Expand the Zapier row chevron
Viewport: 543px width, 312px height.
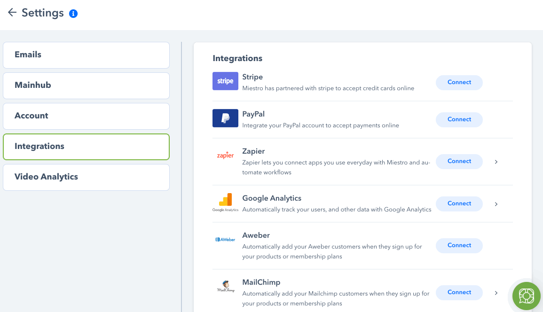pos(496,162)
